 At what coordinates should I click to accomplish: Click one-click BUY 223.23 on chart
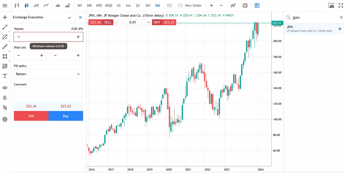pyautogui.click(x=164, y=22)
